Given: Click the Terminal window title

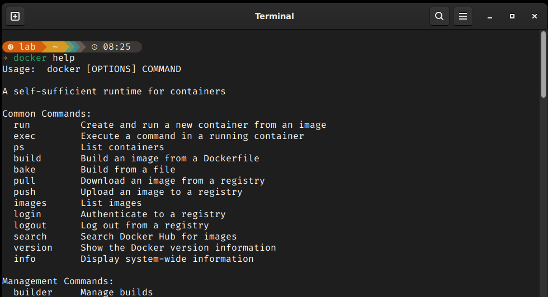Looking at the screenshot, I should [275, 16].
